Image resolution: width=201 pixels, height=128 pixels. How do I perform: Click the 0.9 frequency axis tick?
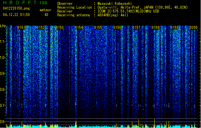pos(3,74)
